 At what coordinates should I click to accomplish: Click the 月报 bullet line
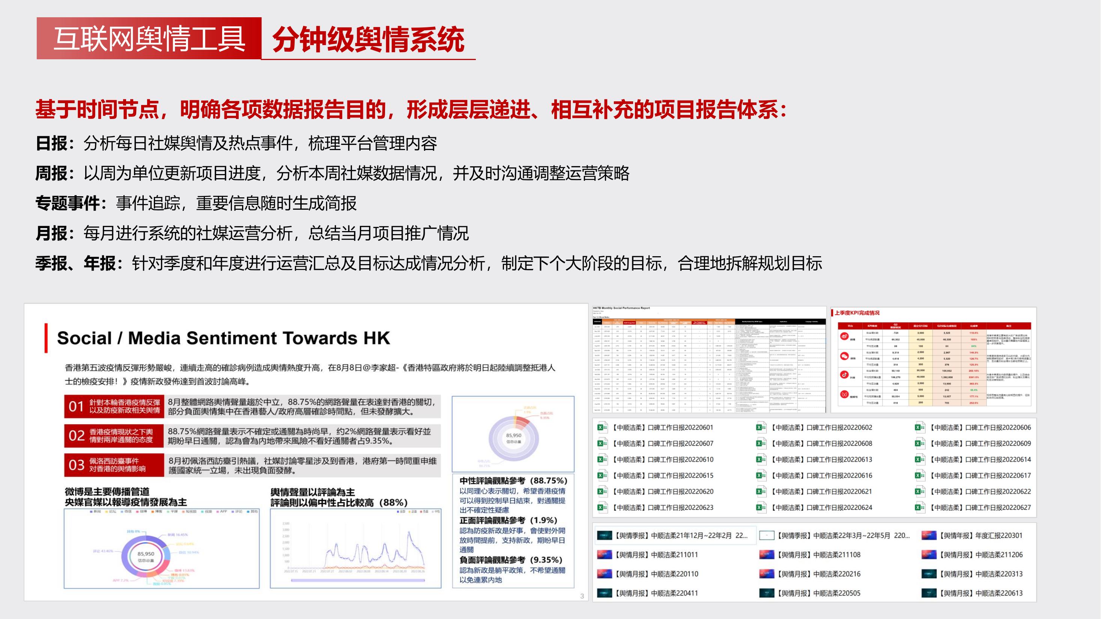click(252, 233)
